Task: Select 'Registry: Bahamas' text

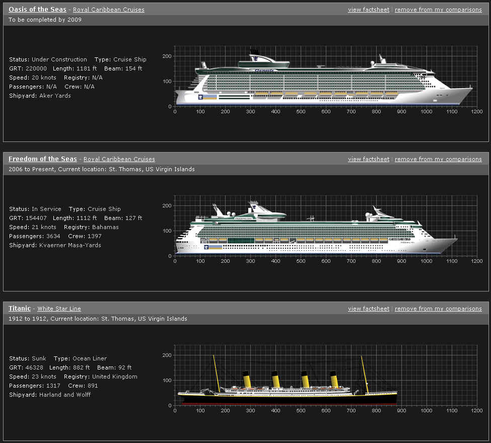Action: pyautogui.click(x=91, y=228)
